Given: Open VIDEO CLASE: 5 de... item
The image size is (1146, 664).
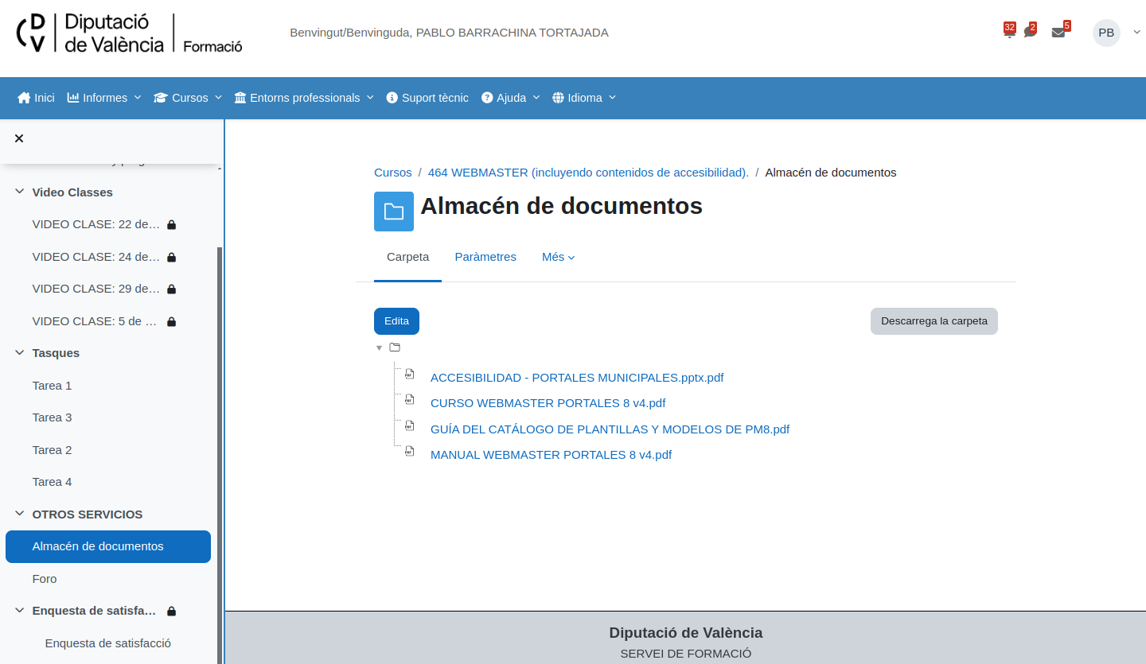Looking at the screenshot, I should pos(96,321).
